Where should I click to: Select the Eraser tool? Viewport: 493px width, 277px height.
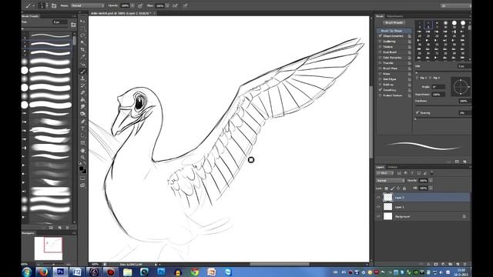click(x=82, y=93)
